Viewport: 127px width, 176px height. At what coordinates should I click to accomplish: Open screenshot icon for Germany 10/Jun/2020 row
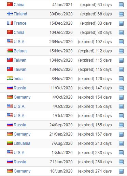121,171
